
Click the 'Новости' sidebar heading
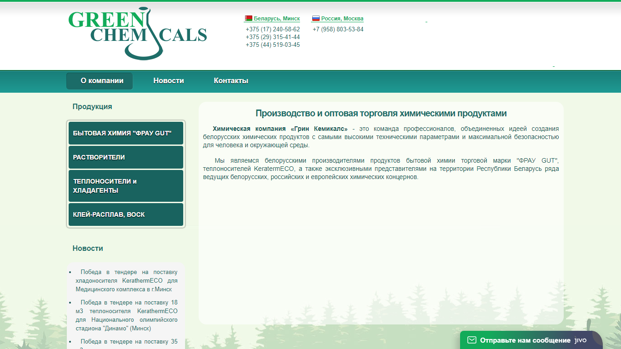click(88, 249)
